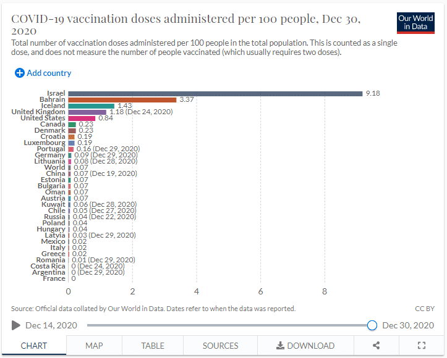Click the blue plus Add country icon

click(x=20, y=73)
